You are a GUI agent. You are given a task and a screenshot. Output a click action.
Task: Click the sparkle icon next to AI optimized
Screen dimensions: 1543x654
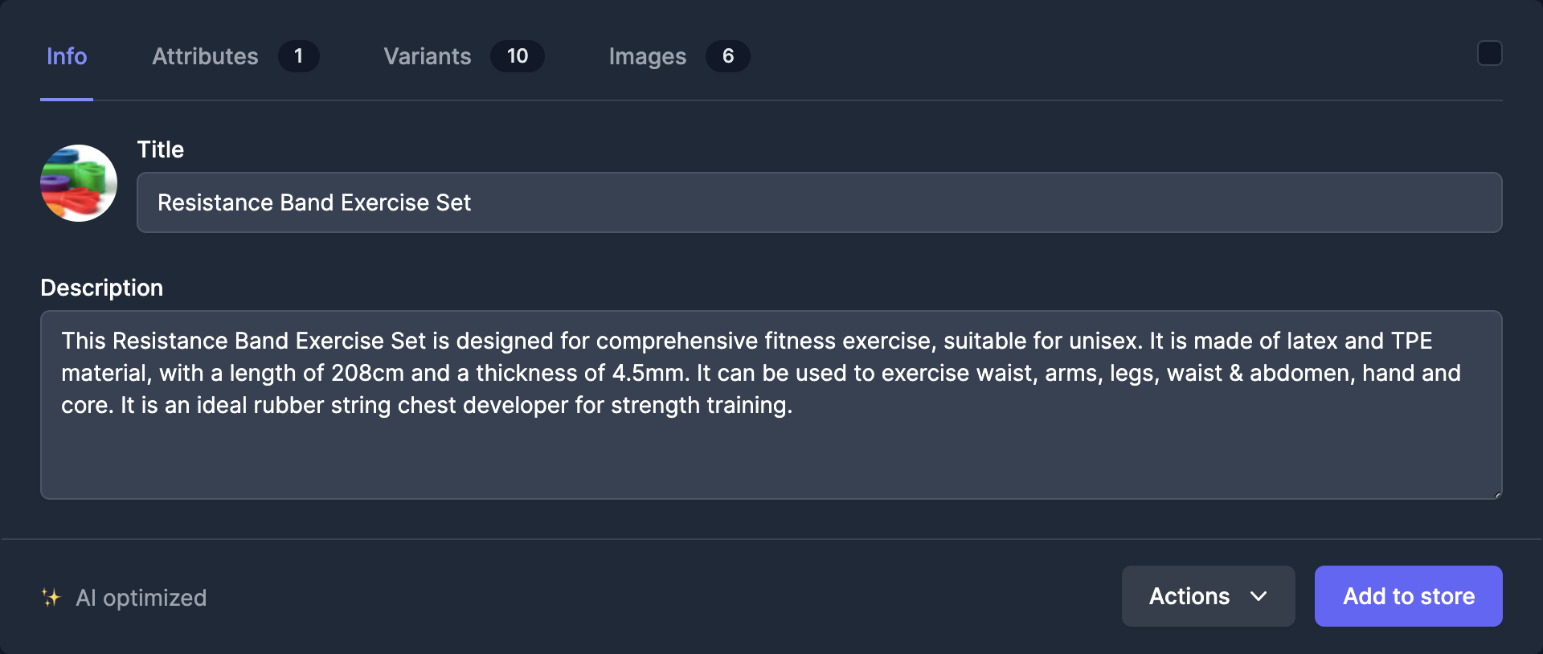(x=51, y=596)
